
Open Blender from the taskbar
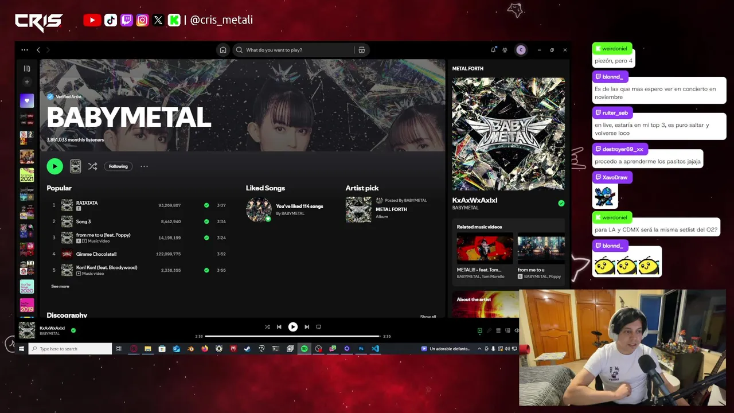tap(190, 349)
